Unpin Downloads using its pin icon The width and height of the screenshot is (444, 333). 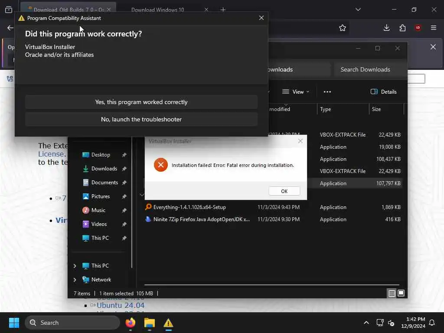tap(124, 169)
